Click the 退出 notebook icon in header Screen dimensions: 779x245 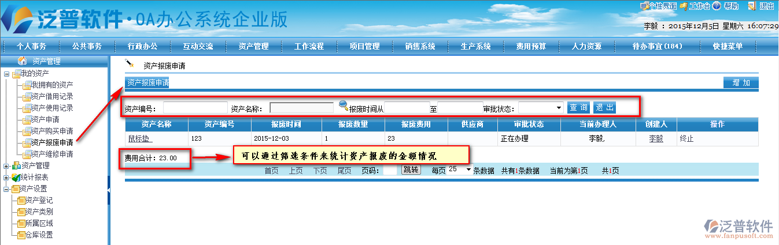pos(751,6)
